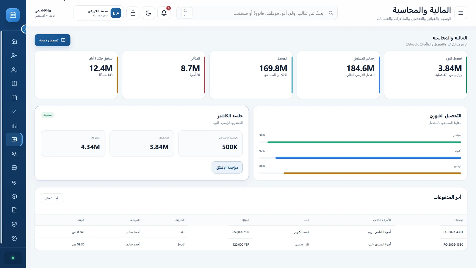Open the hamburger menu in the header

point(461,13)
